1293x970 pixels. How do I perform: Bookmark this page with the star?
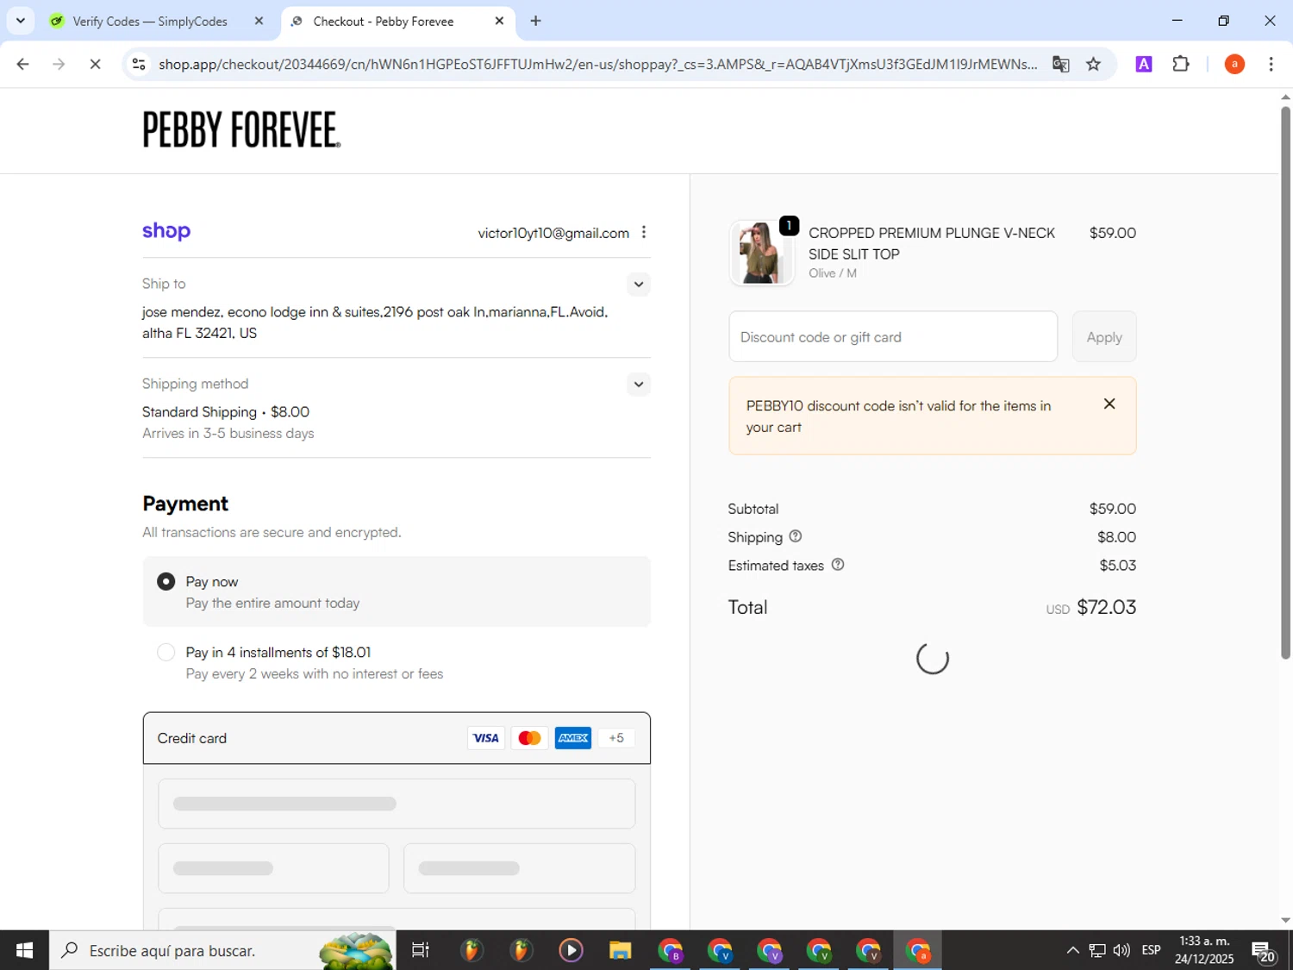pyautogui.click(x=1093, y=64)
